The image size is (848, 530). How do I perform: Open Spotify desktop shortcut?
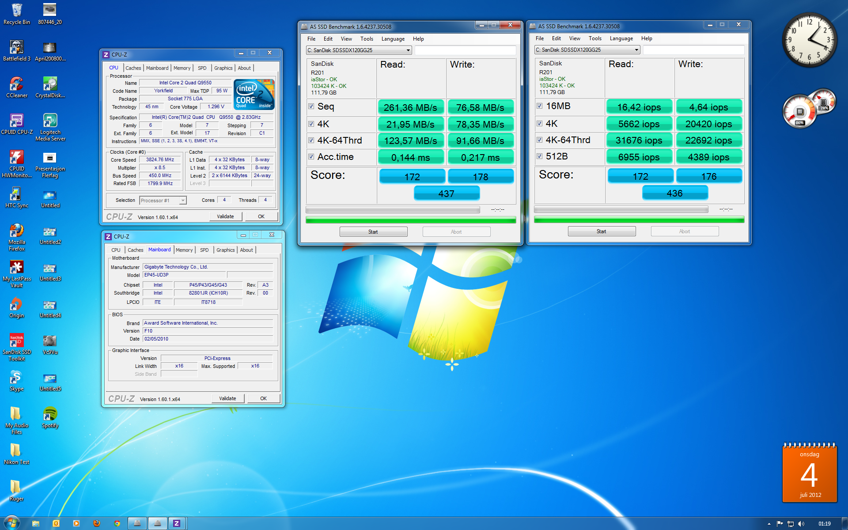click(50, 417)
